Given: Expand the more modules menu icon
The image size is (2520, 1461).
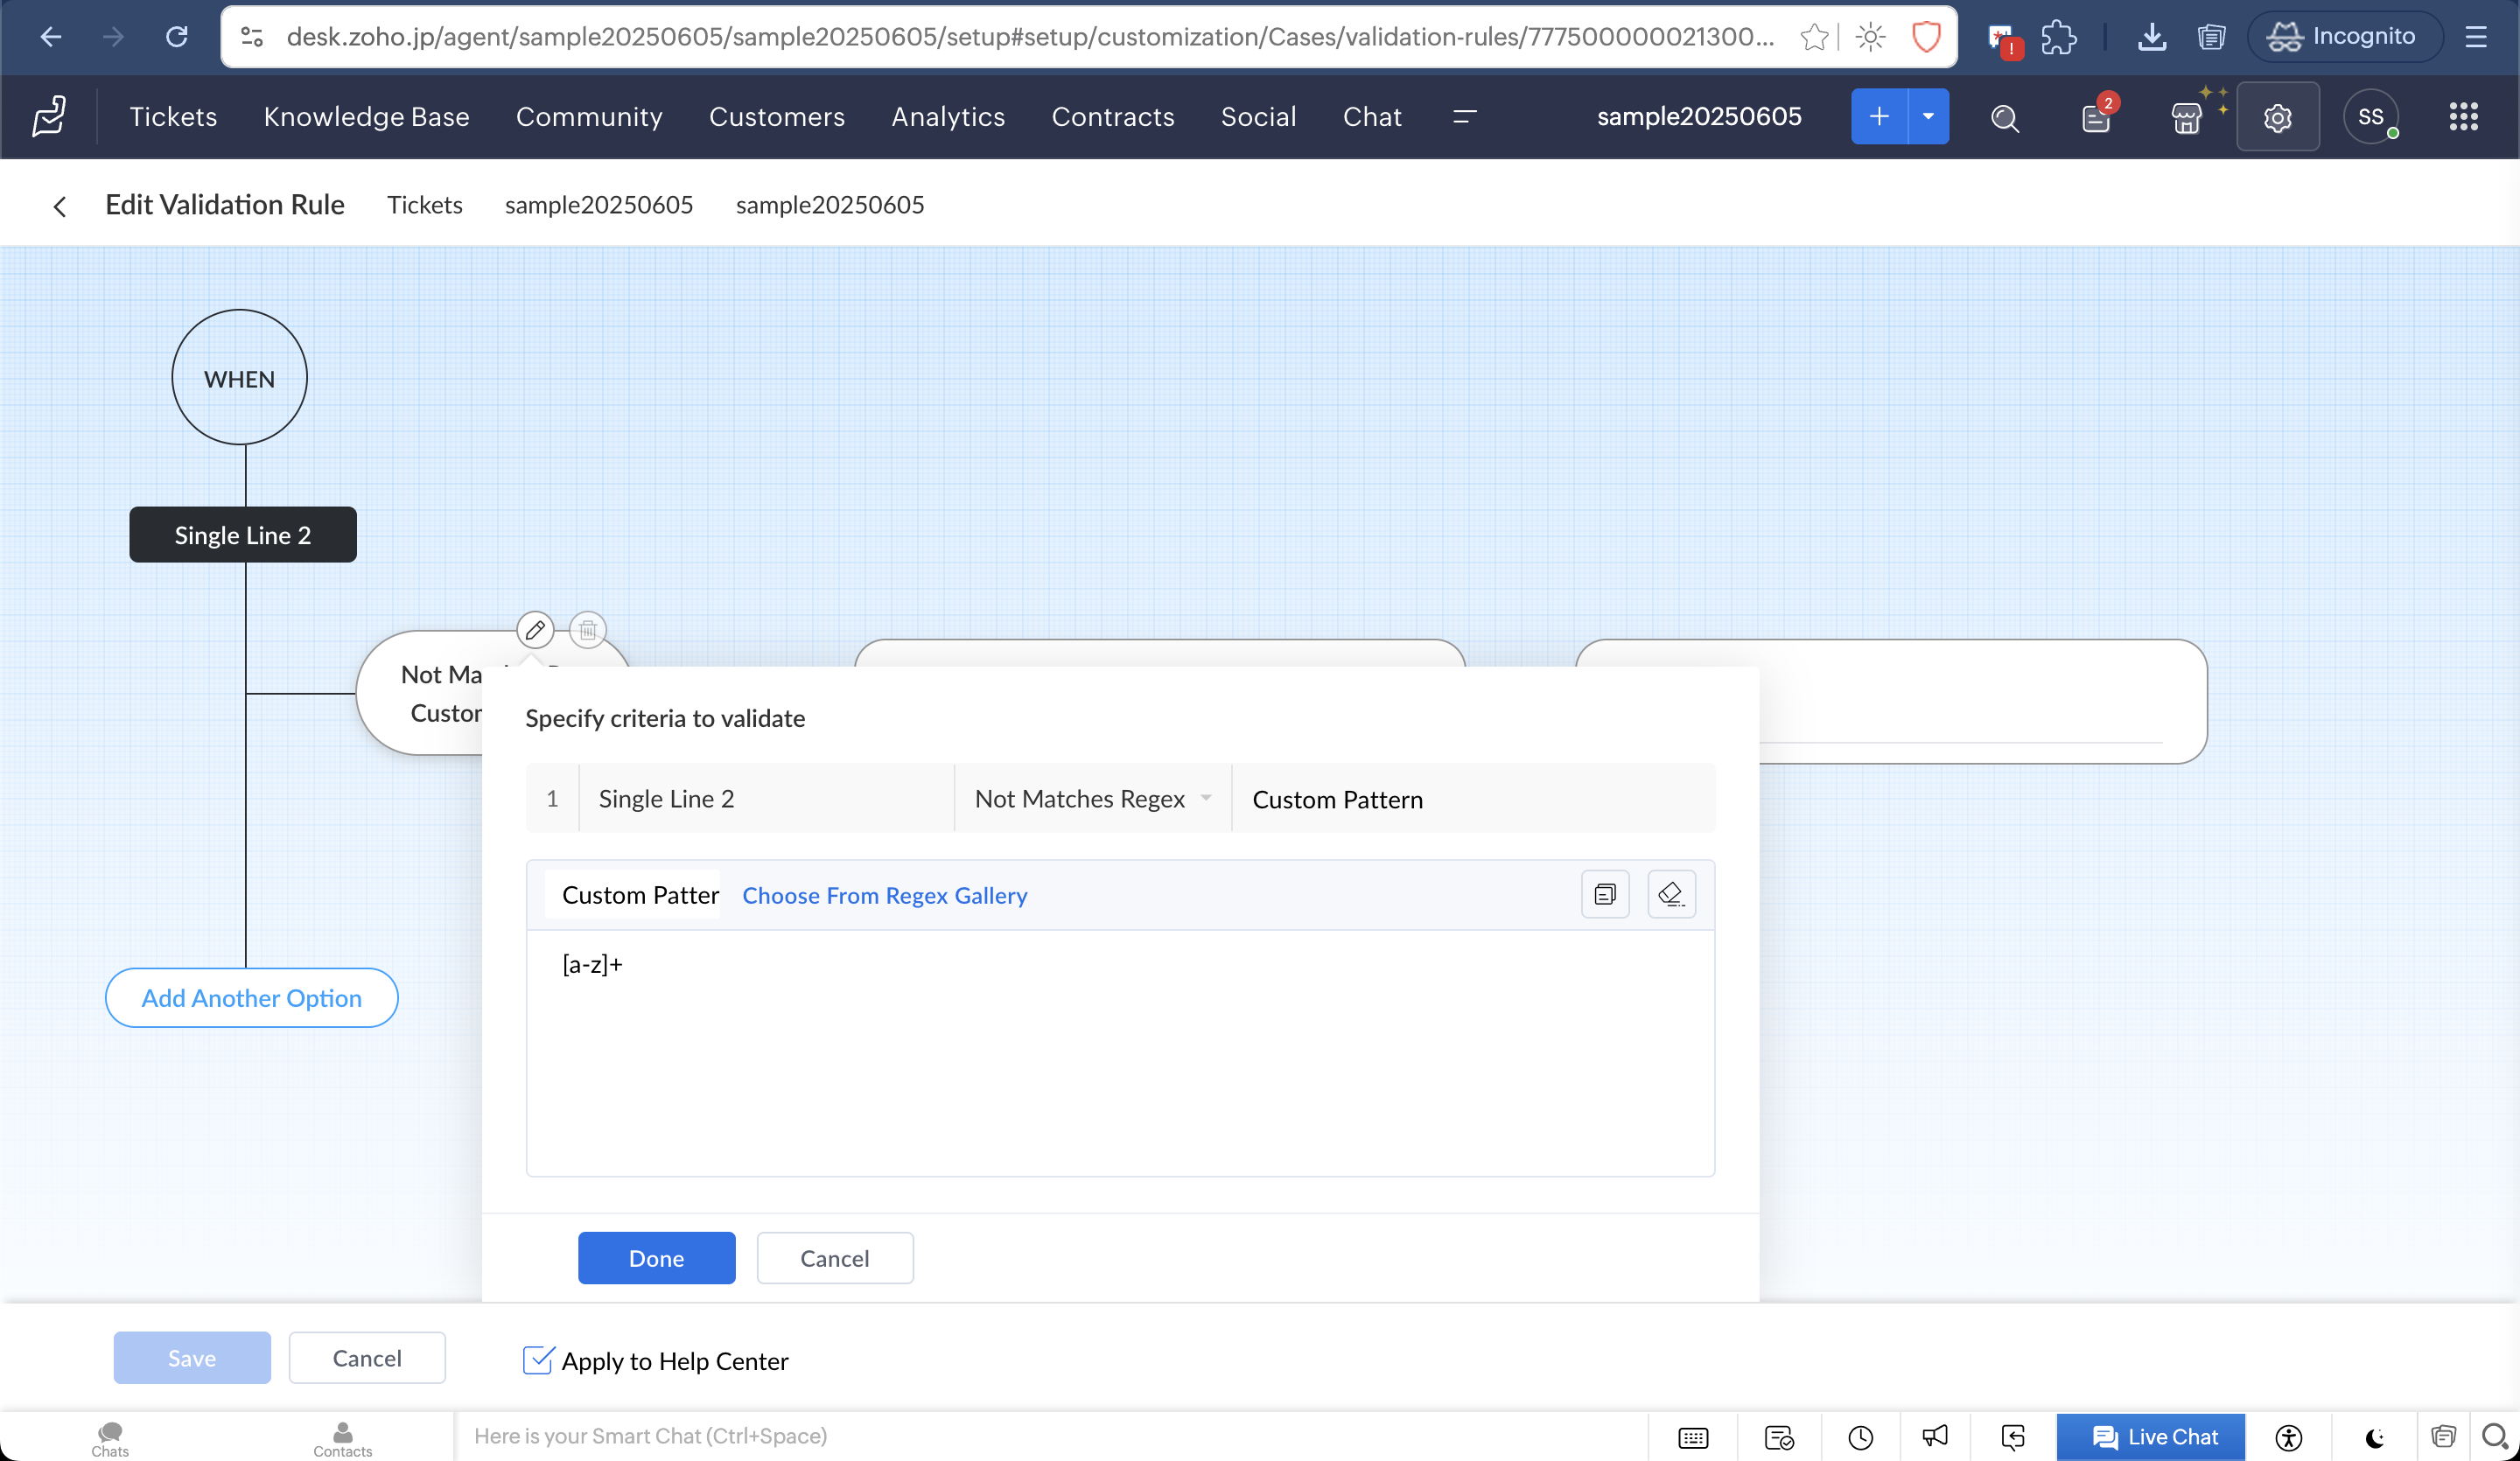Looking at the screenshot, I should click(x=1464, y=117).
